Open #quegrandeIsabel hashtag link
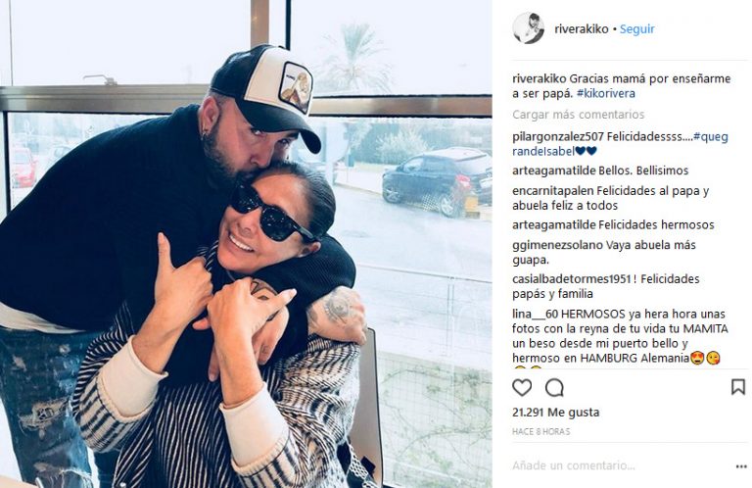 point(620,144)
